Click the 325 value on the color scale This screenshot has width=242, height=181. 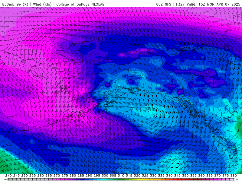[x=145, y=176]
